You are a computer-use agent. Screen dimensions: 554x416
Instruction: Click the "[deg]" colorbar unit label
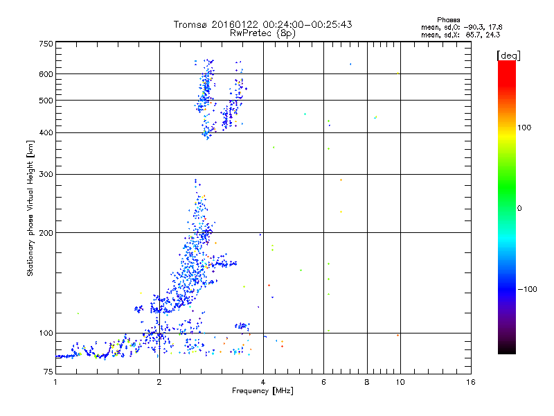(x=508, y=55)
